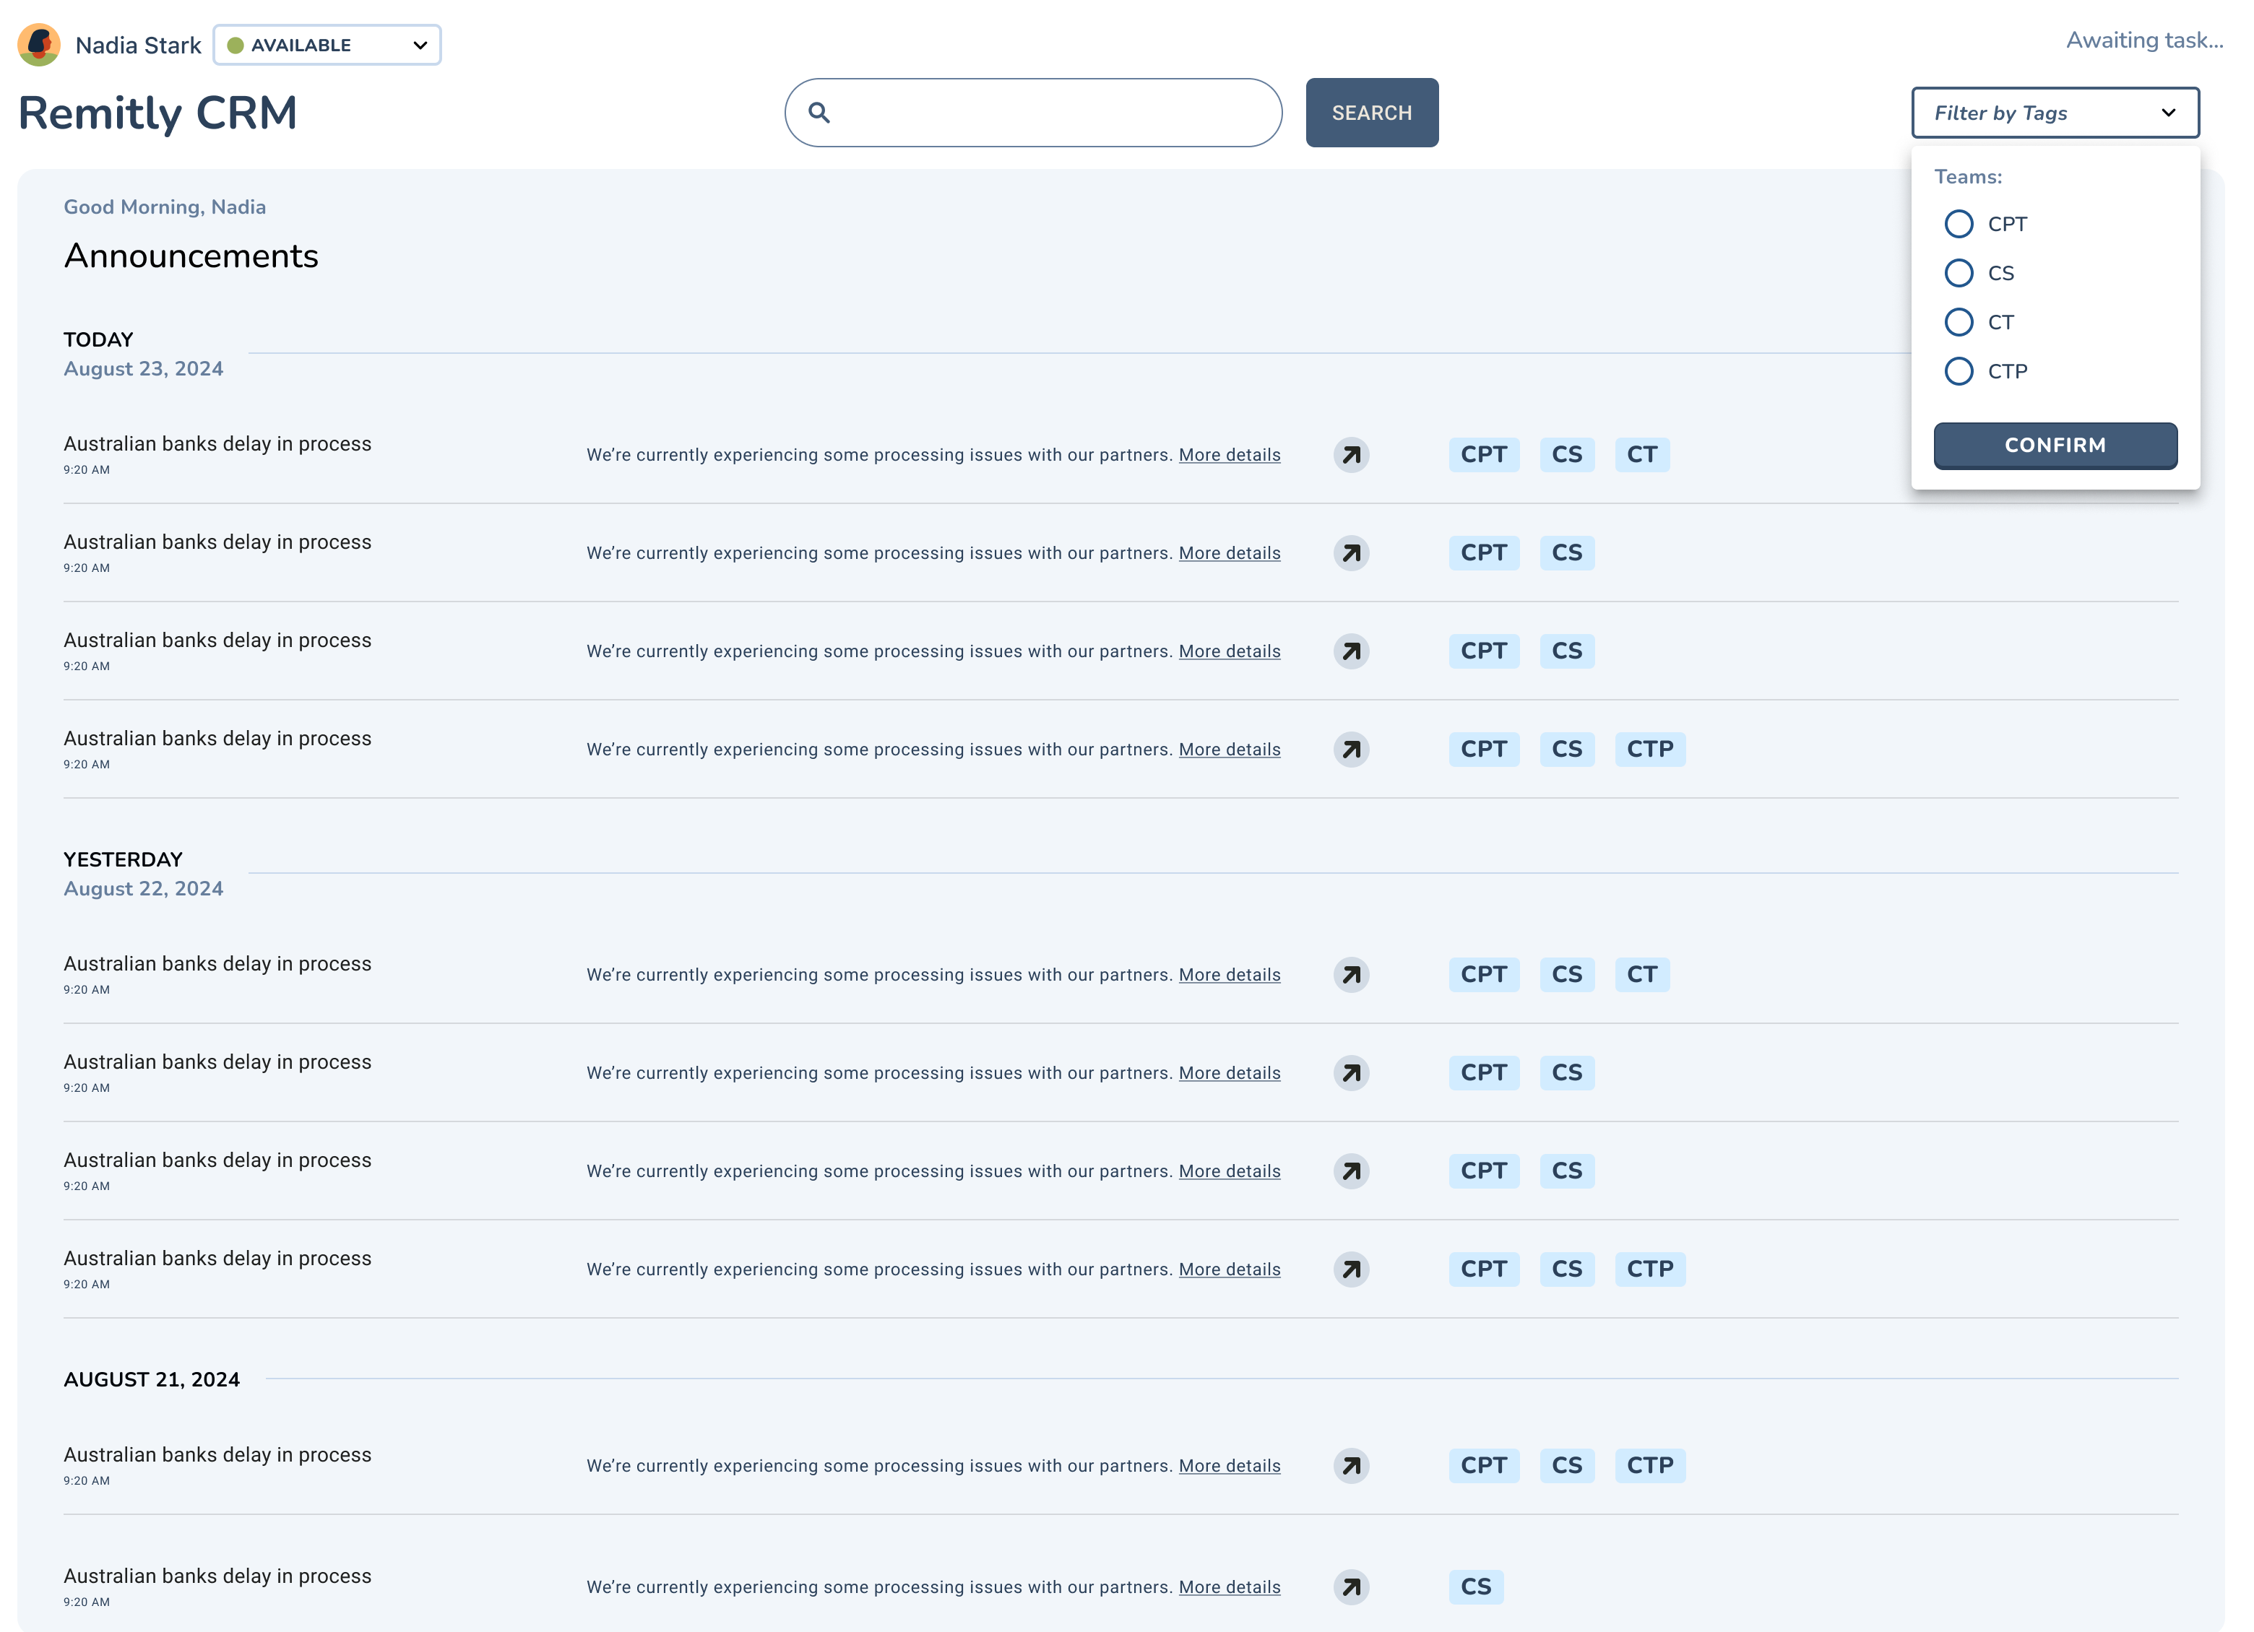This screenshot has width=2254, height=1632.
Task: Click the 'Good Morning, Nadia' greeting
Action: click(165, 207)
